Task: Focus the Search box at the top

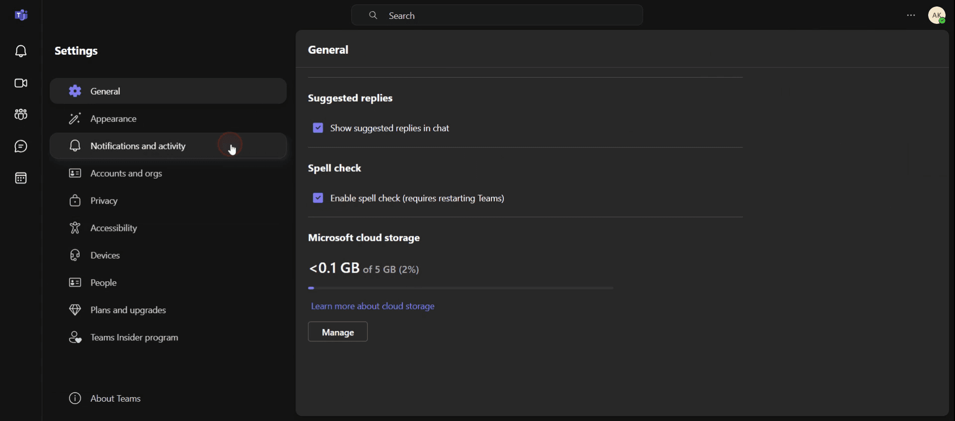Action: [497, 15]
